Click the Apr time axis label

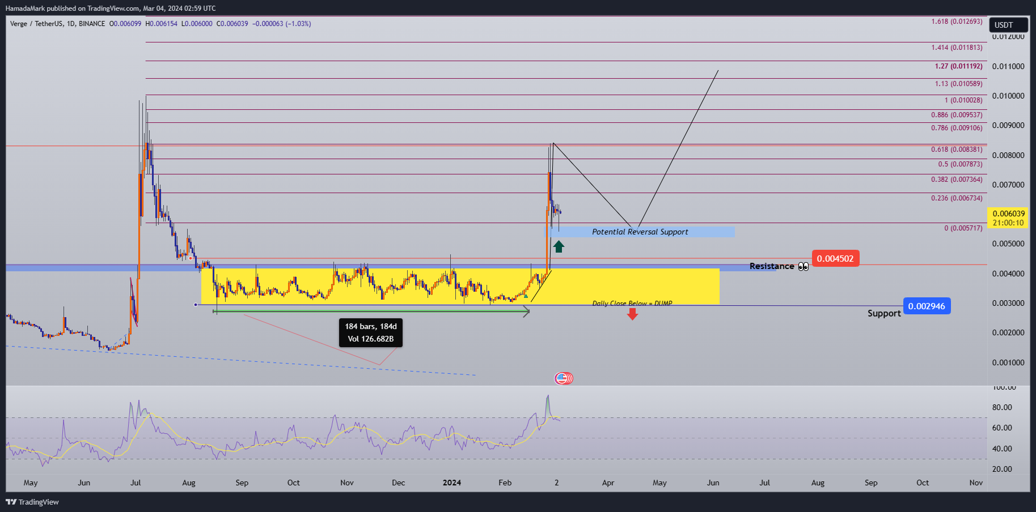tap(608, 483)
